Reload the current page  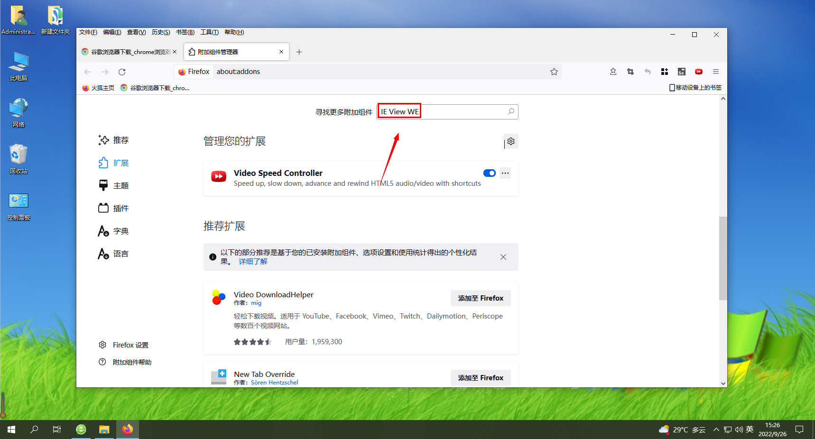pos(122,72)
